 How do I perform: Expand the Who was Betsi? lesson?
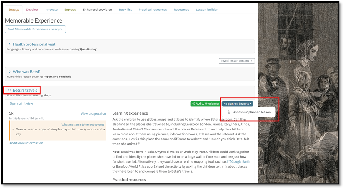pos(26,72)
